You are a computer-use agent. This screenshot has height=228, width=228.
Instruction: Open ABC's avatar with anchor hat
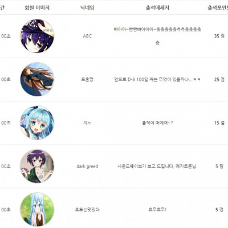tap(37, 36)
